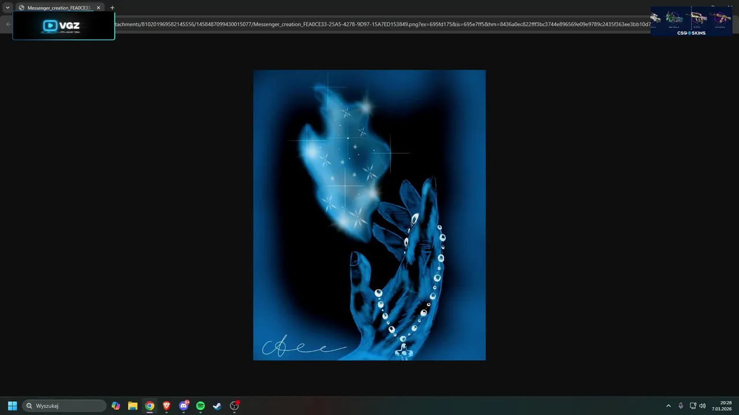739x415 pixels.
Task: Open Discord from the taskbar
Action: click(184, 406)
